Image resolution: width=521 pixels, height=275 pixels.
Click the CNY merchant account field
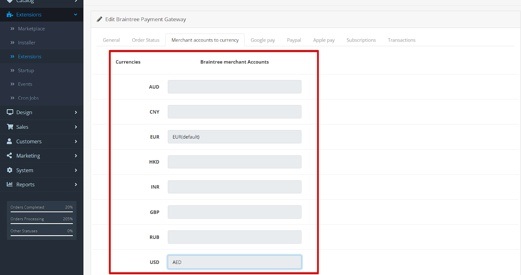234,112
